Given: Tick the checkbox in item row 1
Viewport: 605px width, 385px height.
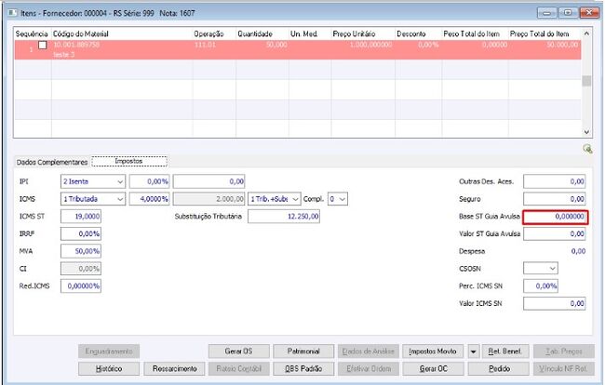Looking at the screenshot, I should point(43,45).
